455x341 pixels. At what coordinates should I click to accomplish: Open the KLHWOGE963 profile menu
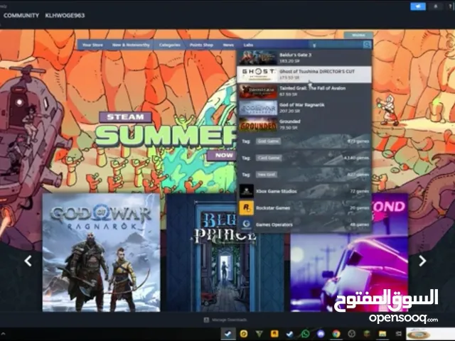pyautogui.click(x=65, y=16)
